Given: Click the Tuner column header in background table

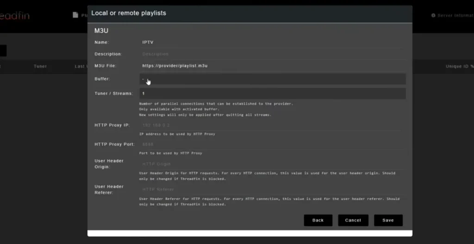Looking at the screenshot, I should pyautogui.click(x=40, y=66).
